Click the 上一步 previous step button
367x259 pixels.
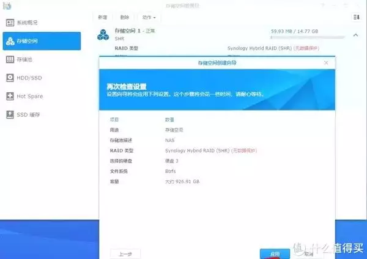pos(125,254)
